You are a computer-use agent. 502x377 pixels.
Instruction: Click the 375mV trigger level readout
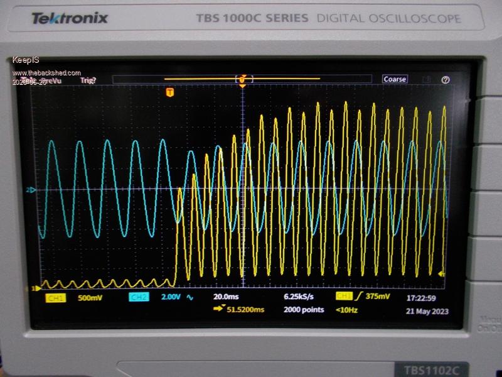378,297
